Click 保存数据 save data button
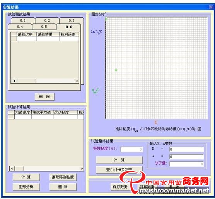 [120, 187]
